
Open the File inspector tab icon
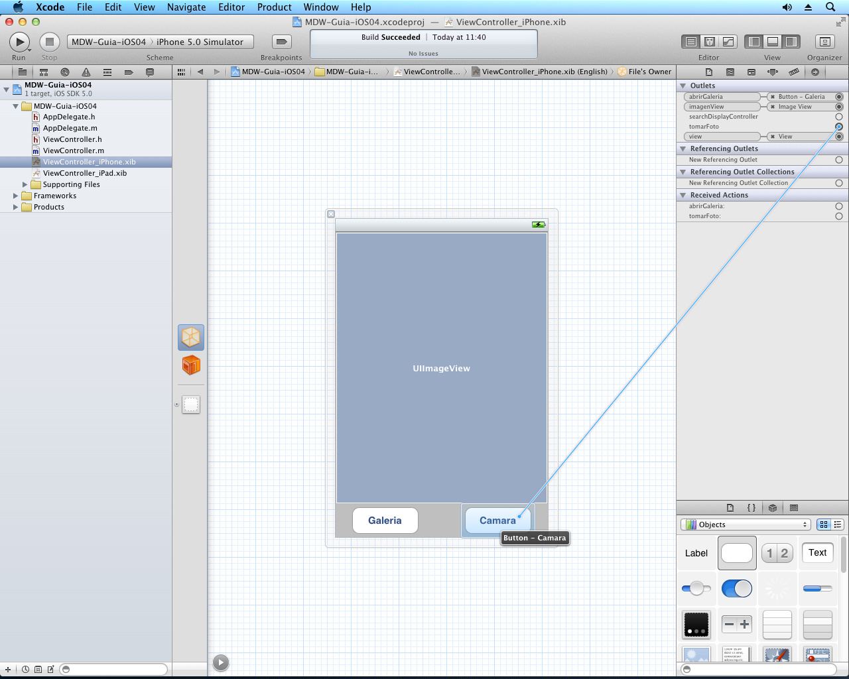709,72
